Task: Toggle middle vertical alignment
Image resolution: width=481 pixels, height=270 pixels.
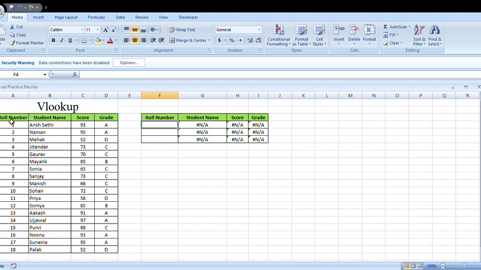Action: tap(135, 30)
